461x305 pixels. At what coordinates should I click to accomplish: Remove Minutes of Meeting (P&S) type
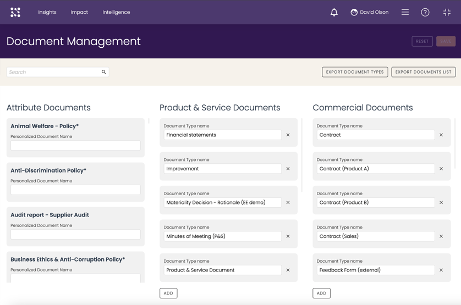[x=288, y=236]
